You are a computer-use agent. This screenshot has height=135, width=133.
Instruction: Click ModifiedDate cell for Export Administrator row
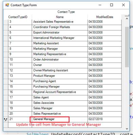click(104, 33)
